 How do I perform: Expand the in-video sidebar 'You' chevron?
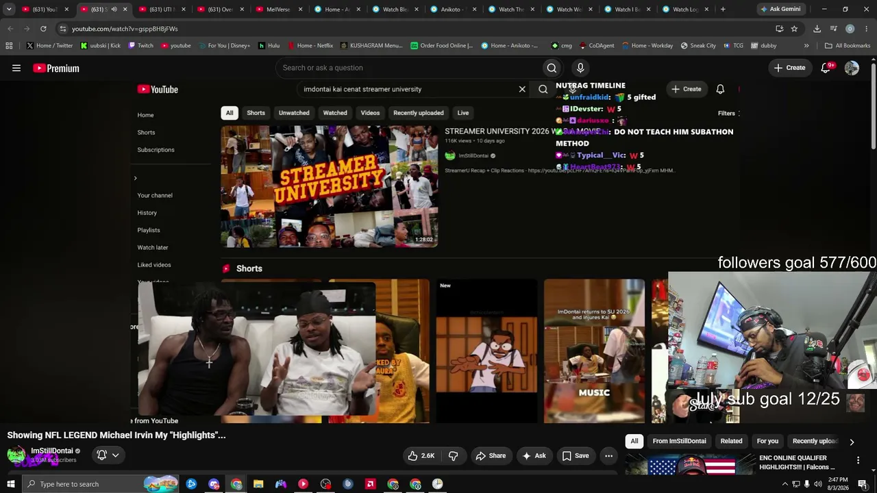coord(135,178)
